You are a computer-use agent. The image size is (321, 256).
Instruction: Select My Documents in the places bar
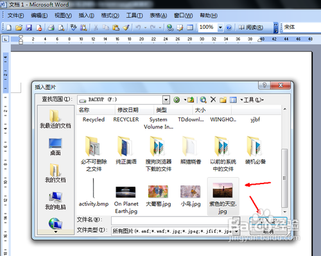pos(55,173)
